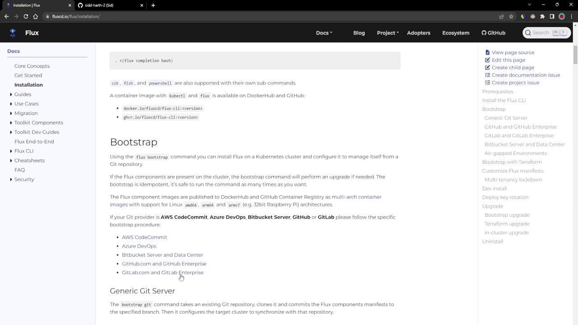Image resolution: width=578 pixels, height=325 pixels.
Task: Open the Docs dropdown in the navbar
Action: click(x=324, y=32)
